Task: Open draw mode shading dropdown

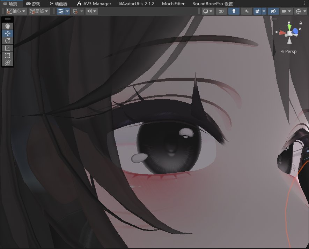Action: pyautogui.click(x=208, y=11)
